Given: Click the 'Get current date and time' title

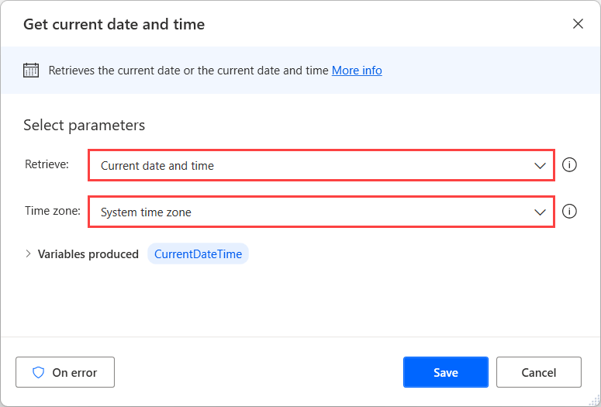Looking at the screenshot, I should coord(114,24).
